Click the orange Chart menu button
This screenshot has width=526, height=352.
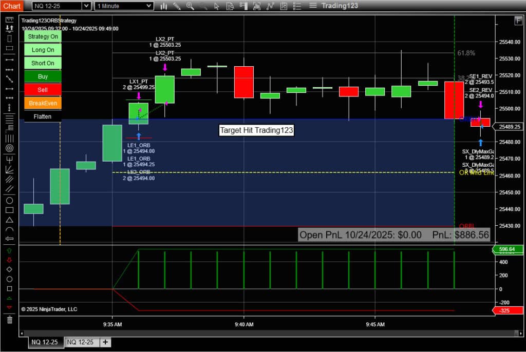coord(11,6)
